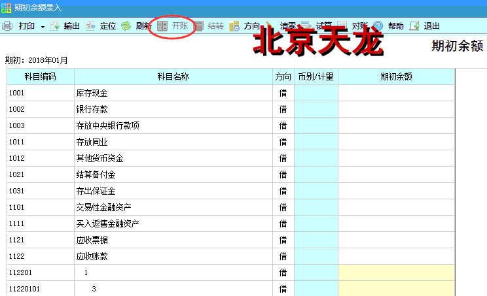Click the 币别/计量 column header
This screenshot has height=296, width=487.
316,76
